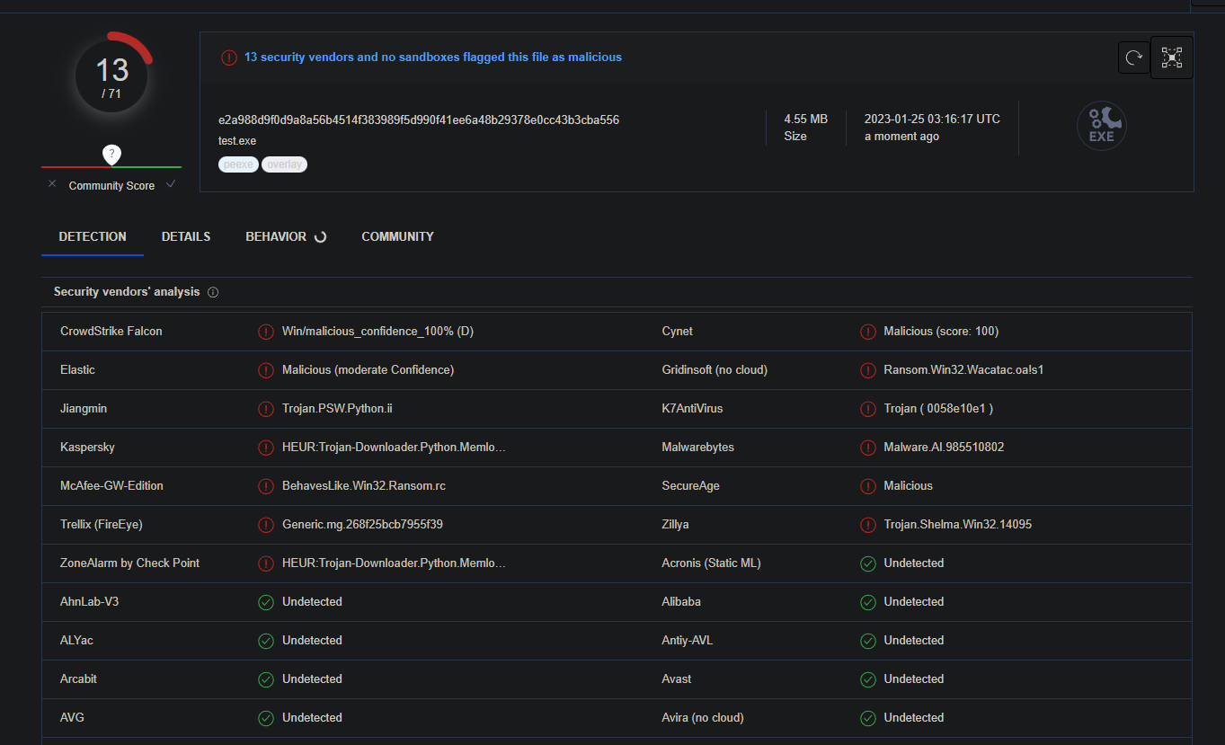Click AhnLab-V3 undetected checkmark icon
This screenshot has width=1225, height=745.
pyautogui.click(x=266, y=602)
